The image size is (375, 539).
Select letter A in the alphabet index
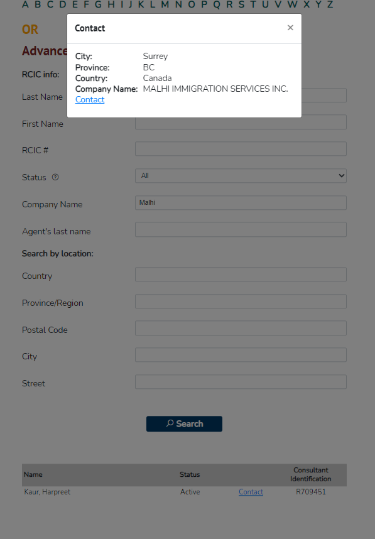click(x=25, y=4)
